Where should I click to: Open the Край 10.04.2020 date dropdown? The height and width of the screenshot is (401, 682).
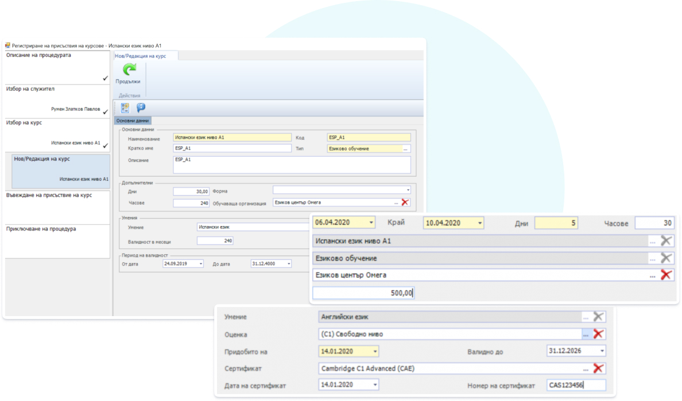point(480,223)
